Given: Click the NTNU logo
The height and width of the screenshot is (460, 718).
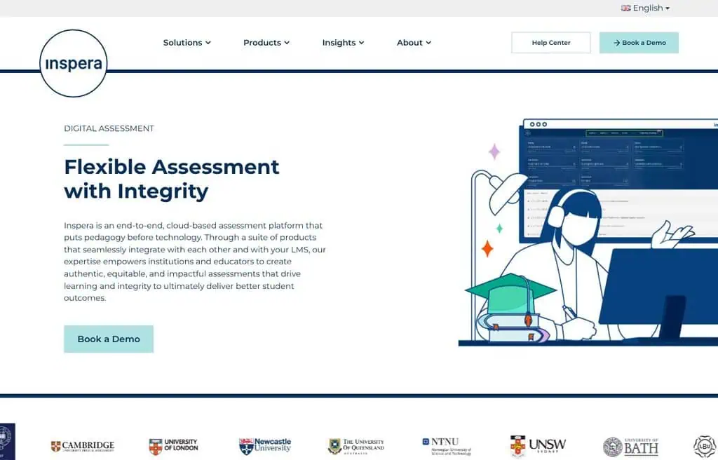Looking at the screenshot, I should [447, 446].
